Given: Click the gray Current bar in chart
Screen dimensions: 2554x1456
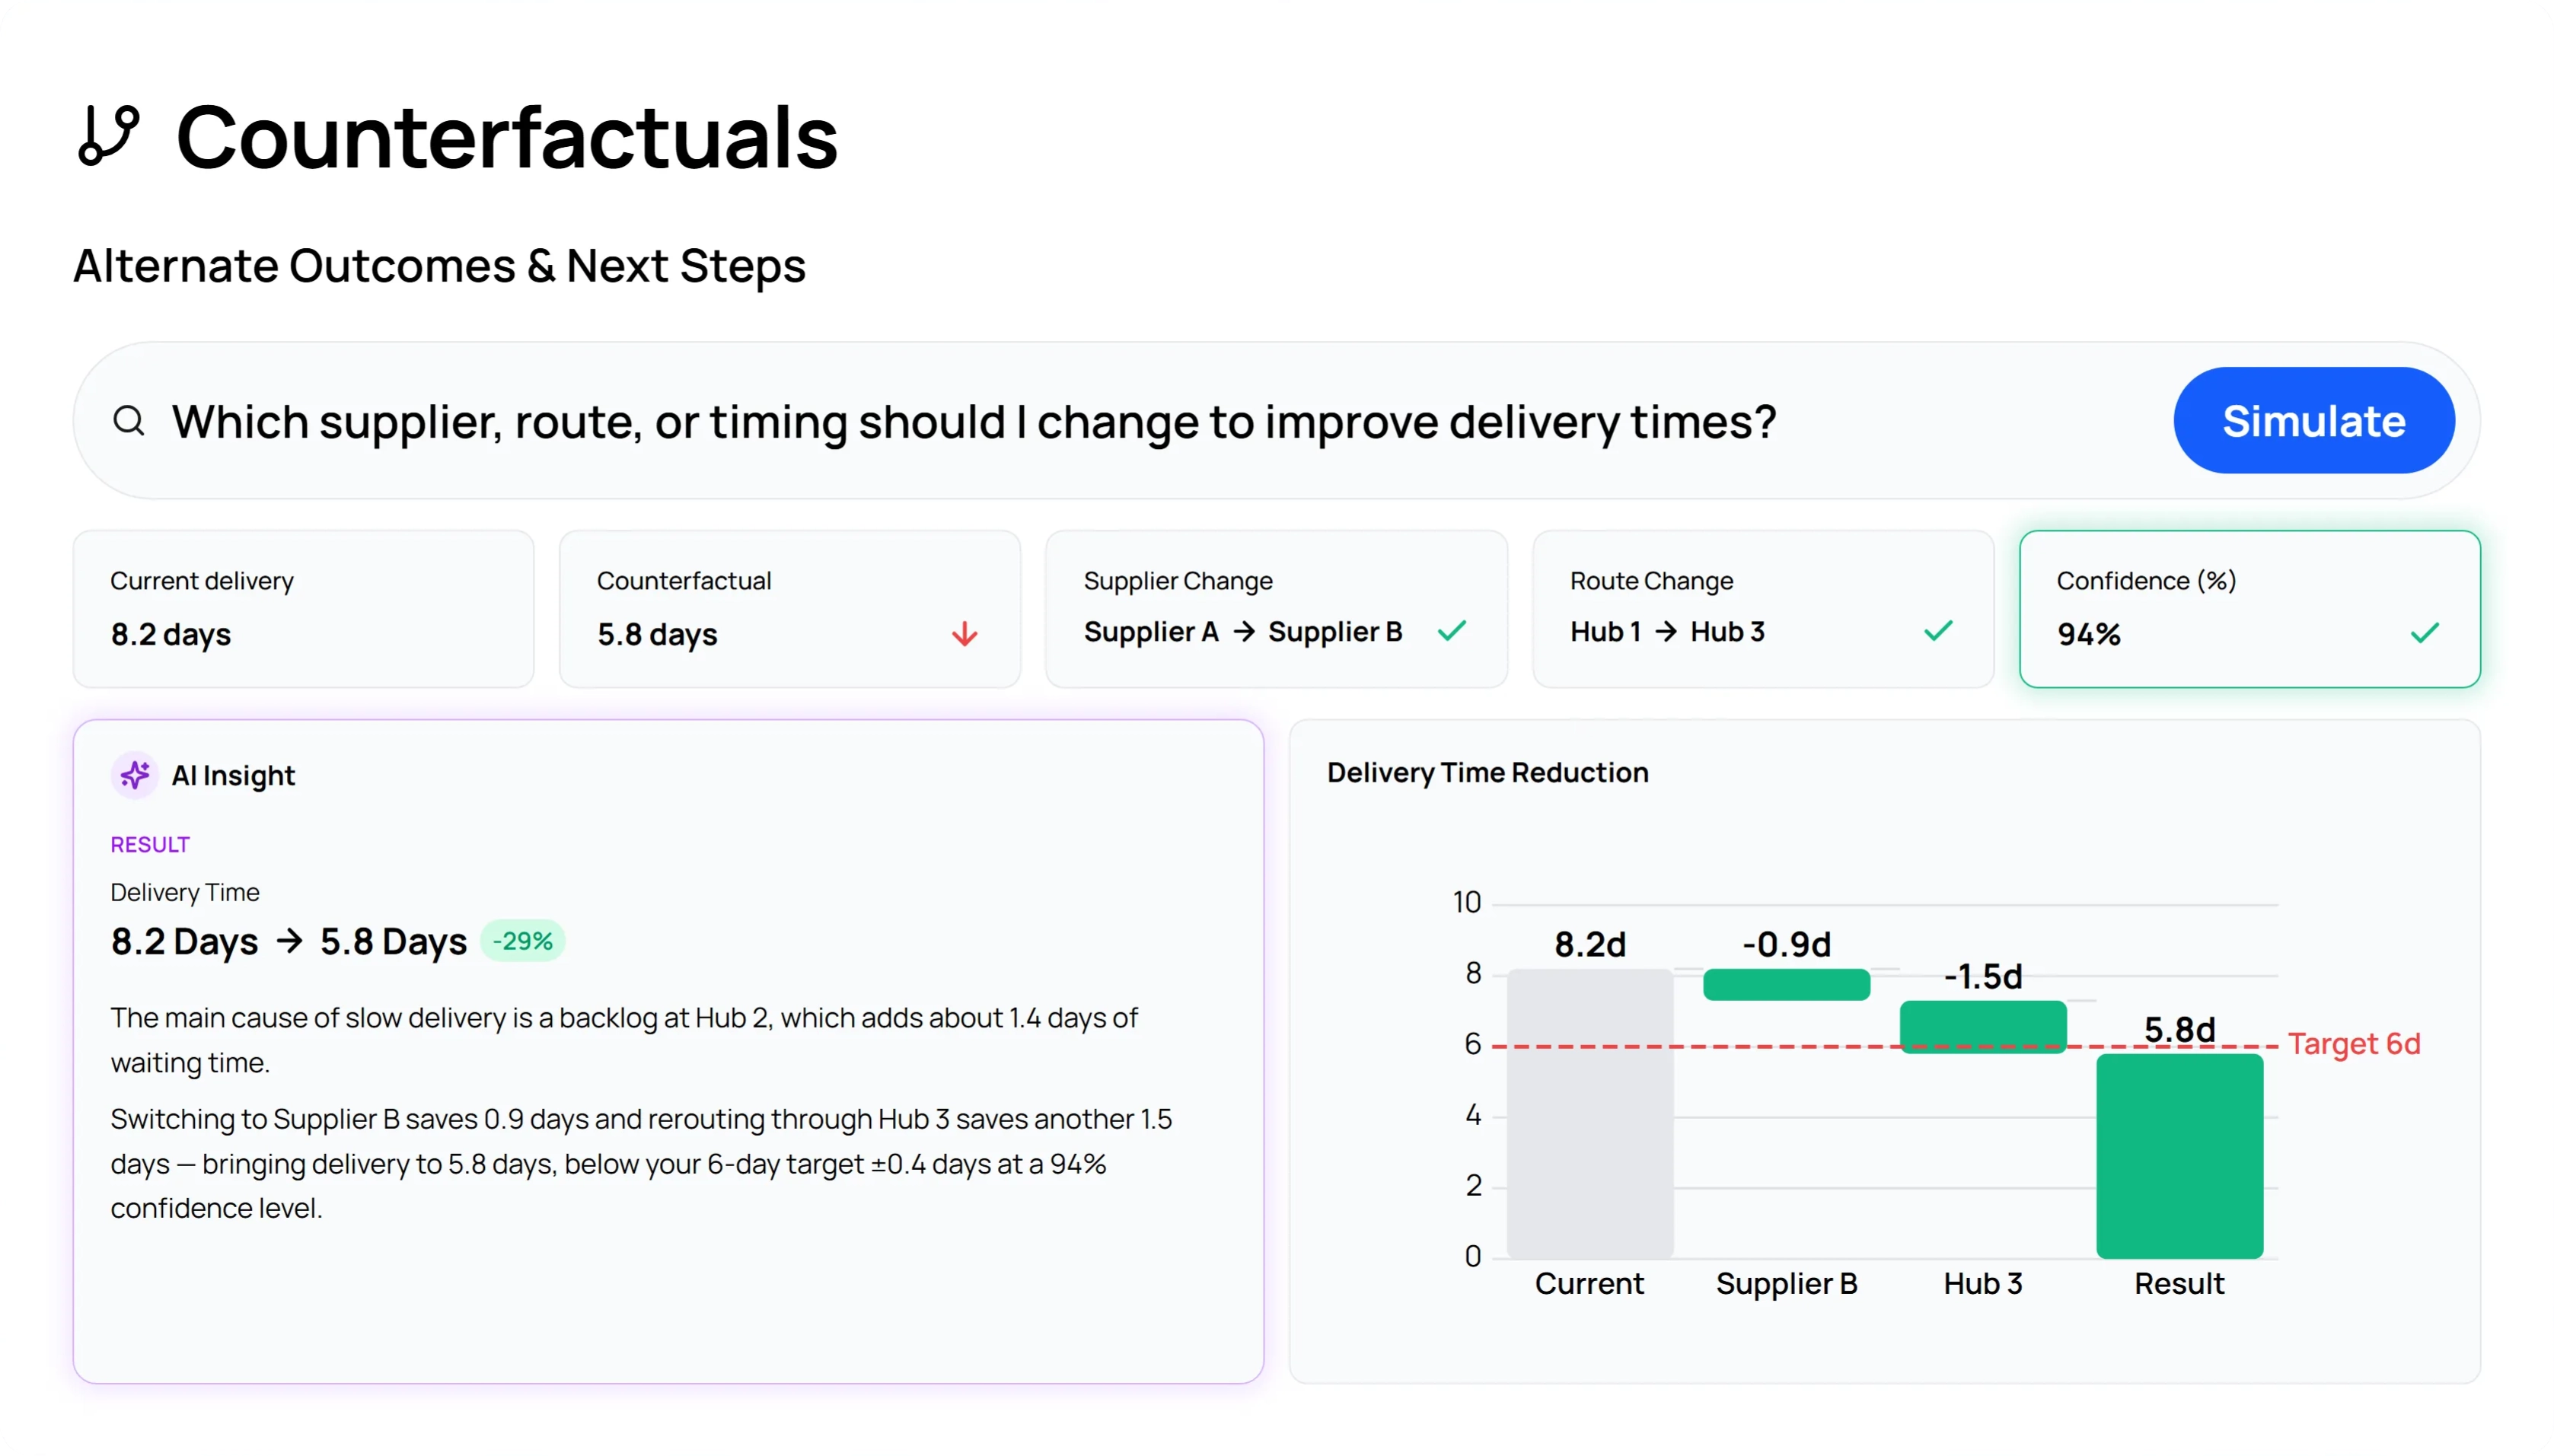Looking at the screenshot, I should (1589, 1112).
